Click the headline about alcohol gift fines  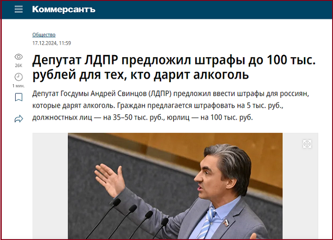point(174,67)
